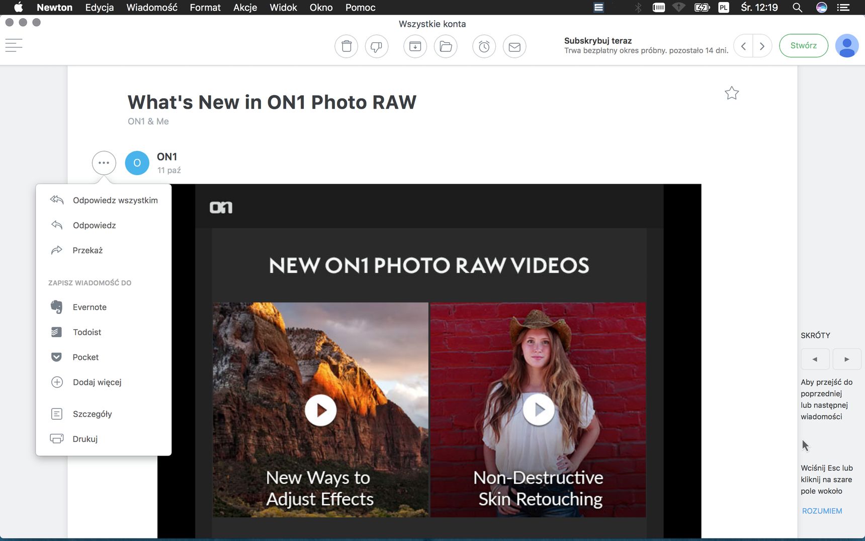The image size is (865, 541).
Task: Toggle the three-dot message actions button
Action: 104,163
